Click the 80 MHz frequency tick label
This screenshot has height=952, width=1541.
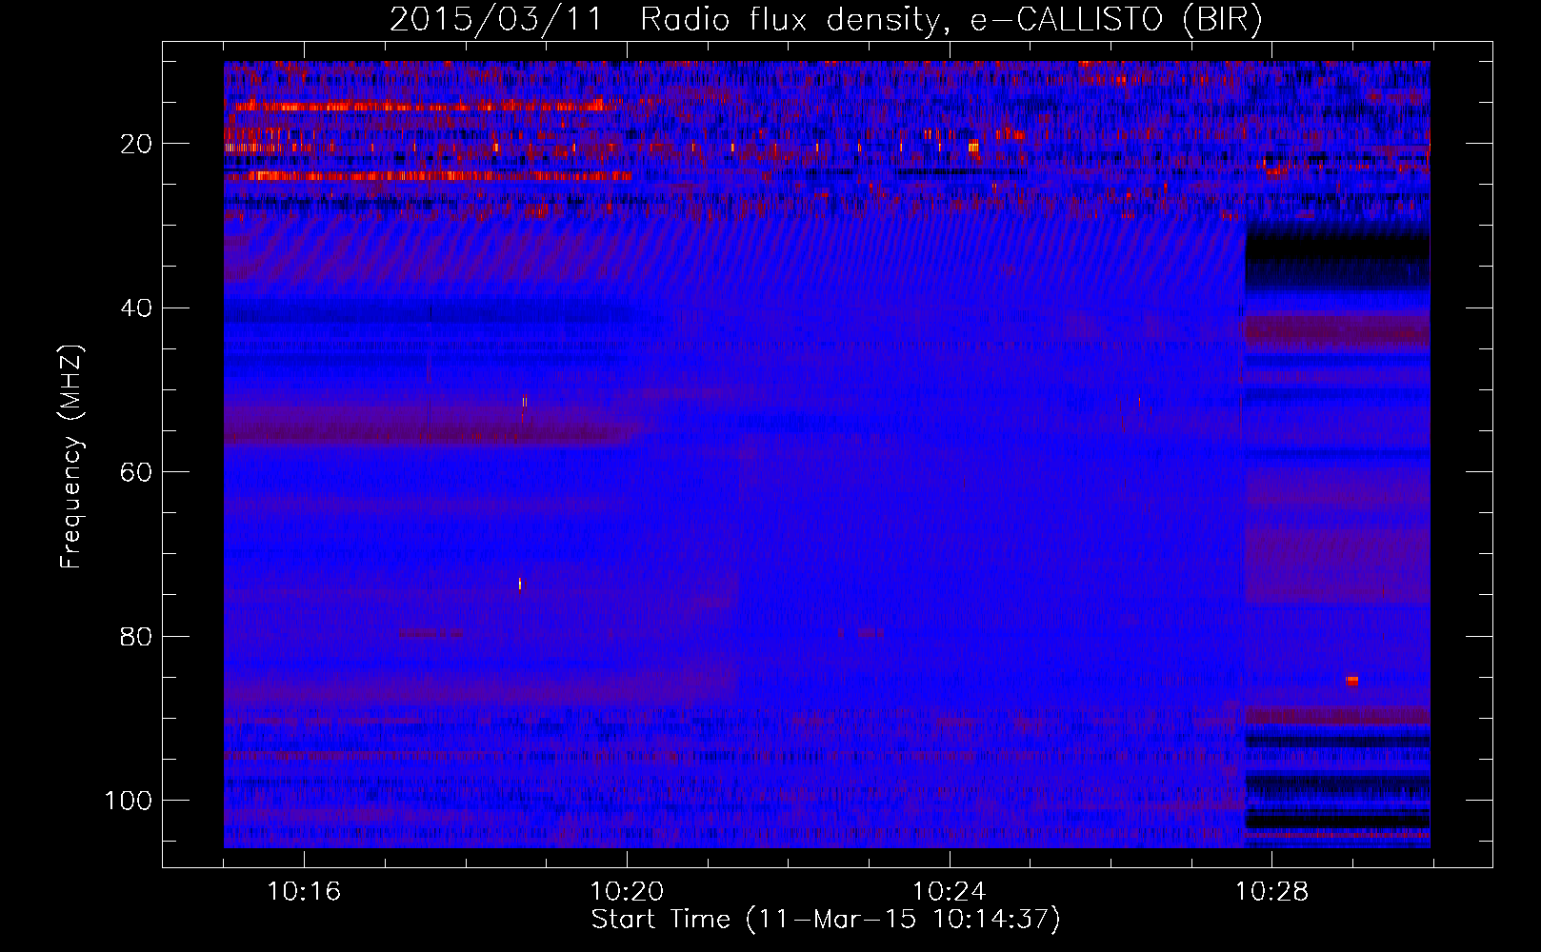136,637
